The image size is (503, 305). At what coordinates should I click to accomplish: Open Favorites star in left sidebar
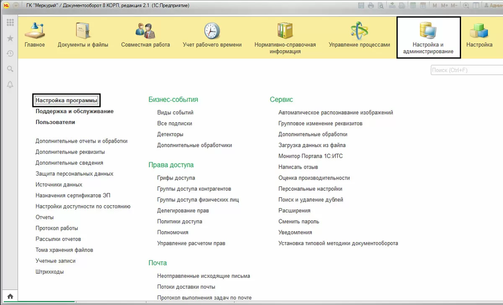click(x=10, y=38)
